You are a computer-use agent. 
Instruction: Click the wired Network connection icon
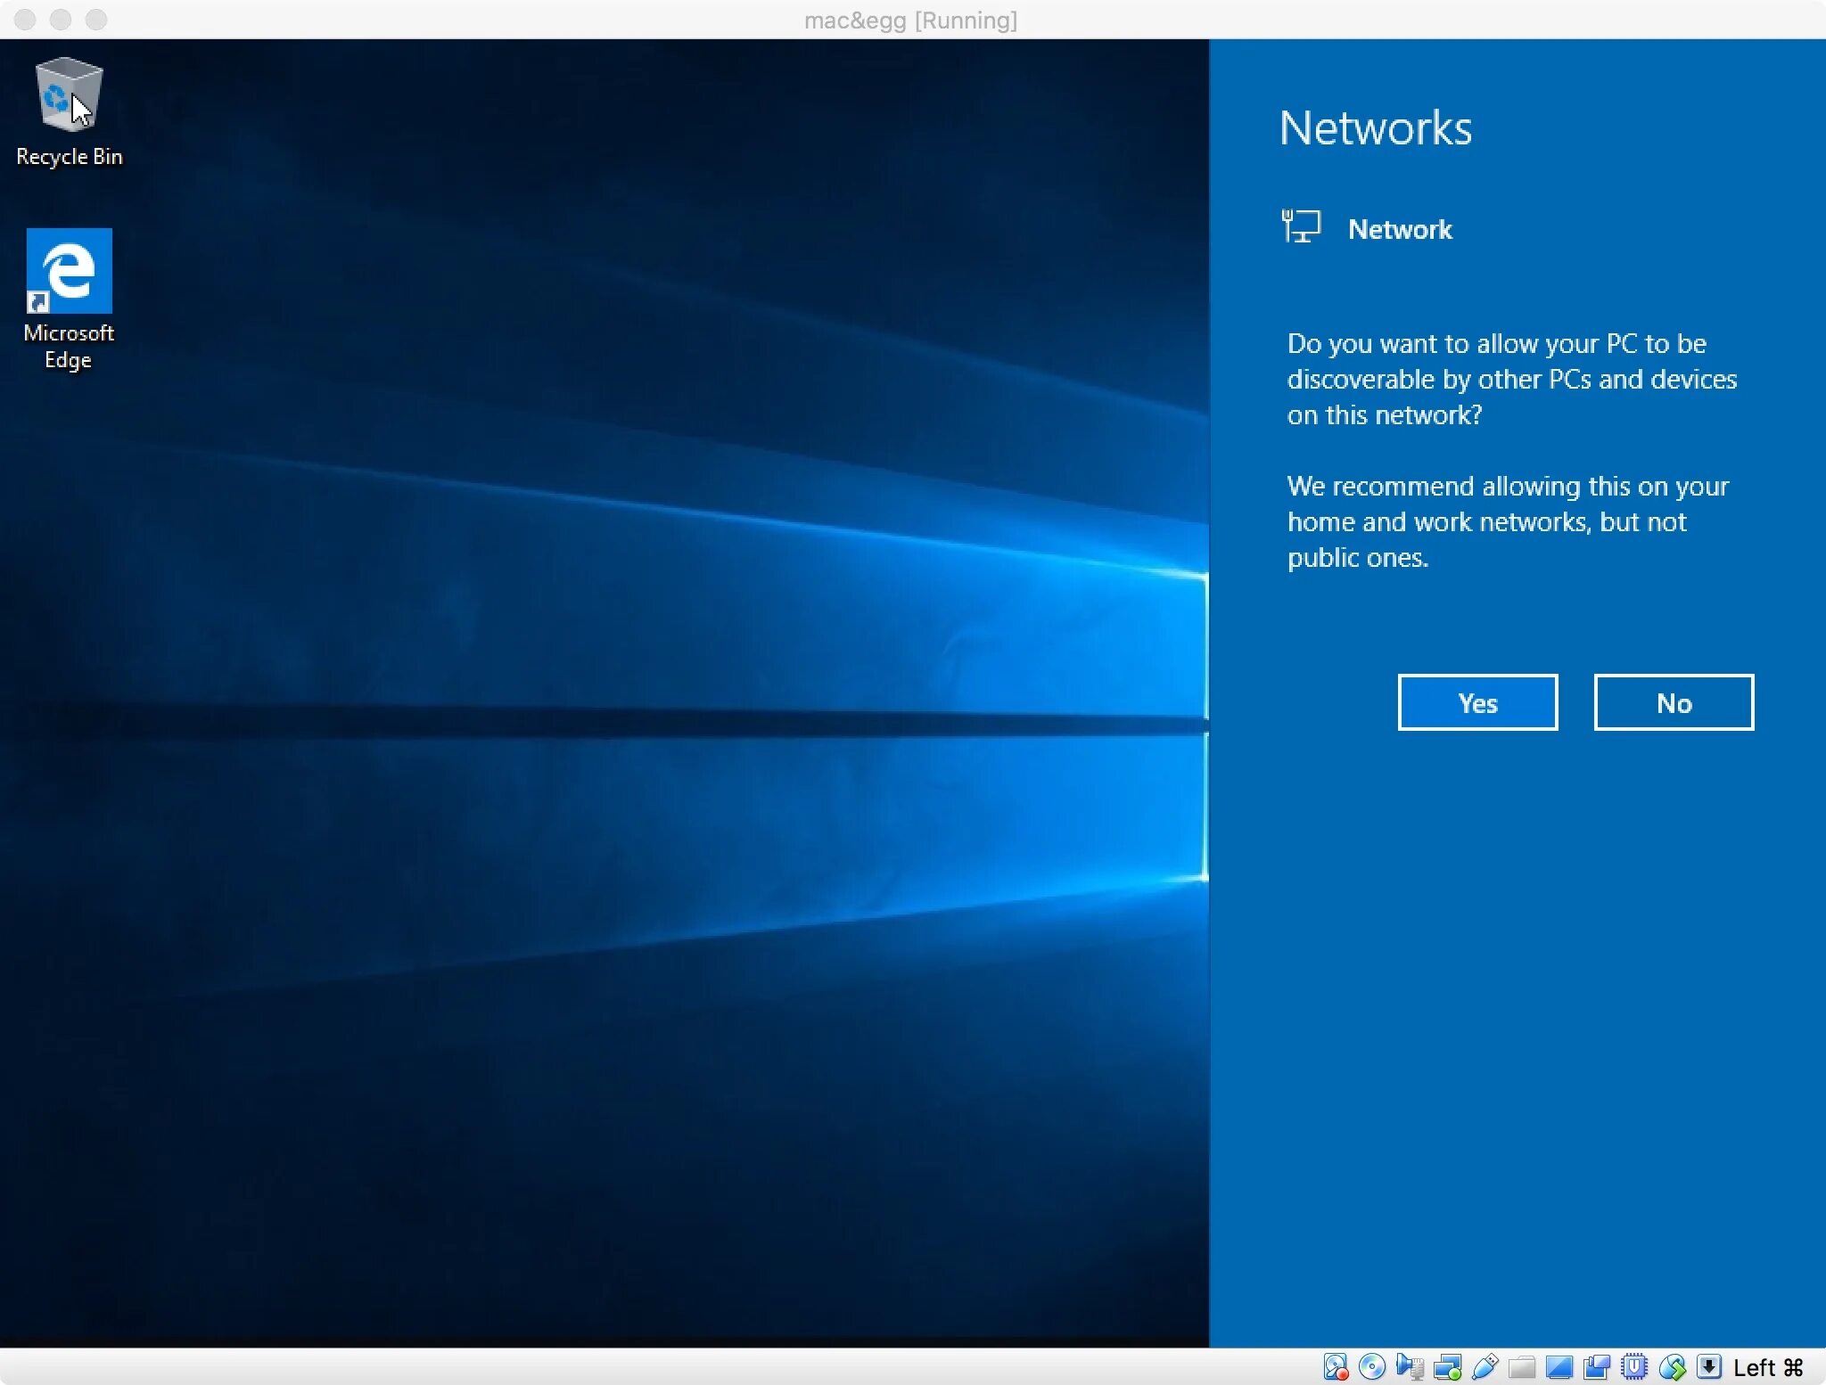coord(1301,226)
